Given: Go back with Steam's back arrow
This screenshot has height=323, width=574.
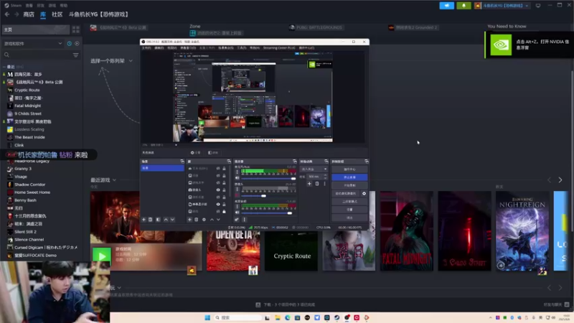Looking at the screenshot, I should [7, 14].
